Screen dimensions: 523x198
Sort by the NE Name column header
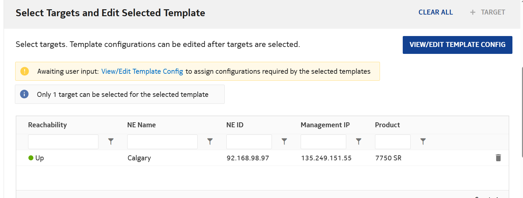141,125
